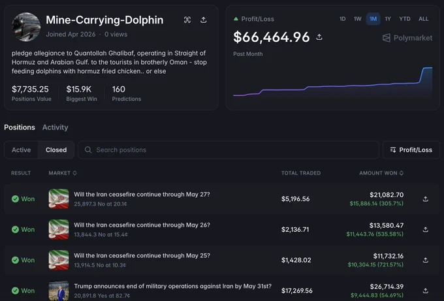Click the magnifier icon in search bar
The width and height of the screenshot is (444, 301).
88,150
